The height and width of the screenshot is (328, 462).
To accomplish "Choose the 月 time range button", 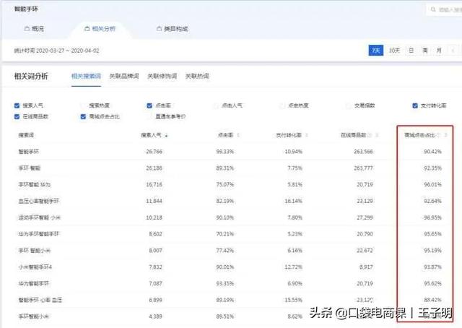I will click(439, 51).
